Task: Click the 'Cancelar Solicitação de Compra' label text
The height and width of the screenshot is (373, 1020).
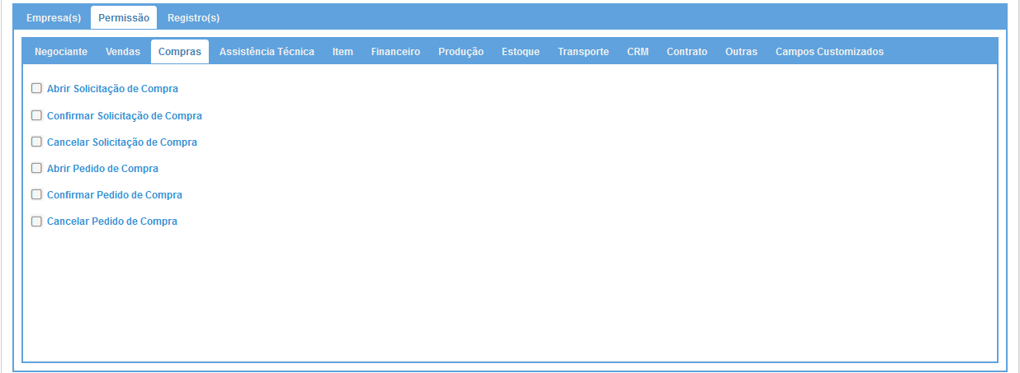Action: tap(122, 142)
